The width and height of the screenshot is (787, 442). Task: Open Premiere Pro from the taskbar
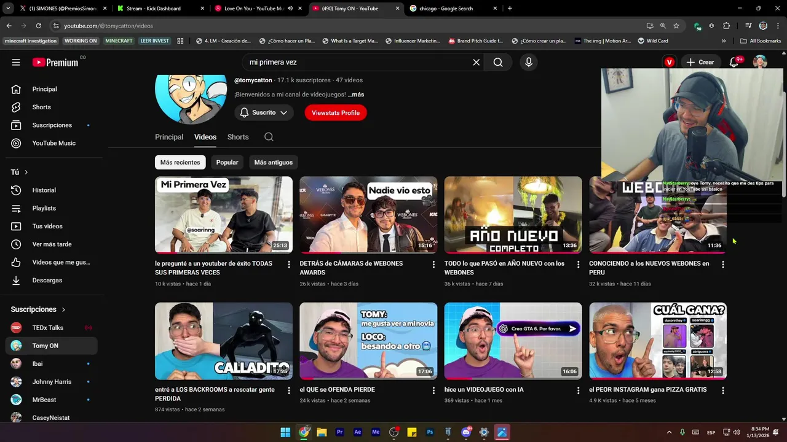tap(339, 432)
